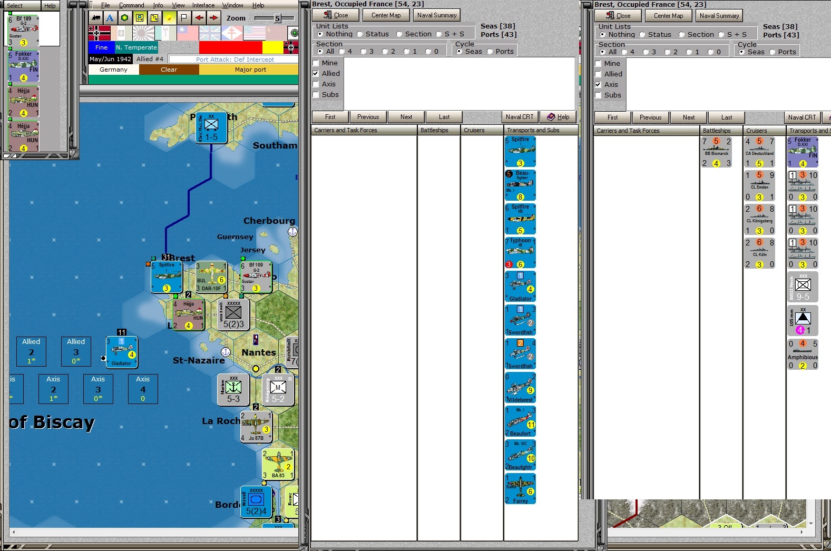Screen dimensions: 831x551
Task: Click the red color bar below flags
Action: point(230,47)
